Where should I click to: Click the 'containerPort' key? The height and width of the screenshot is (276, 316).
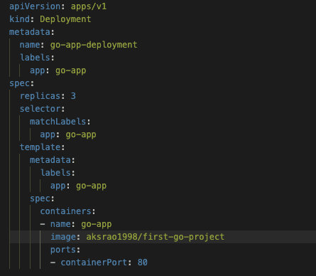(x=94, y=262)
